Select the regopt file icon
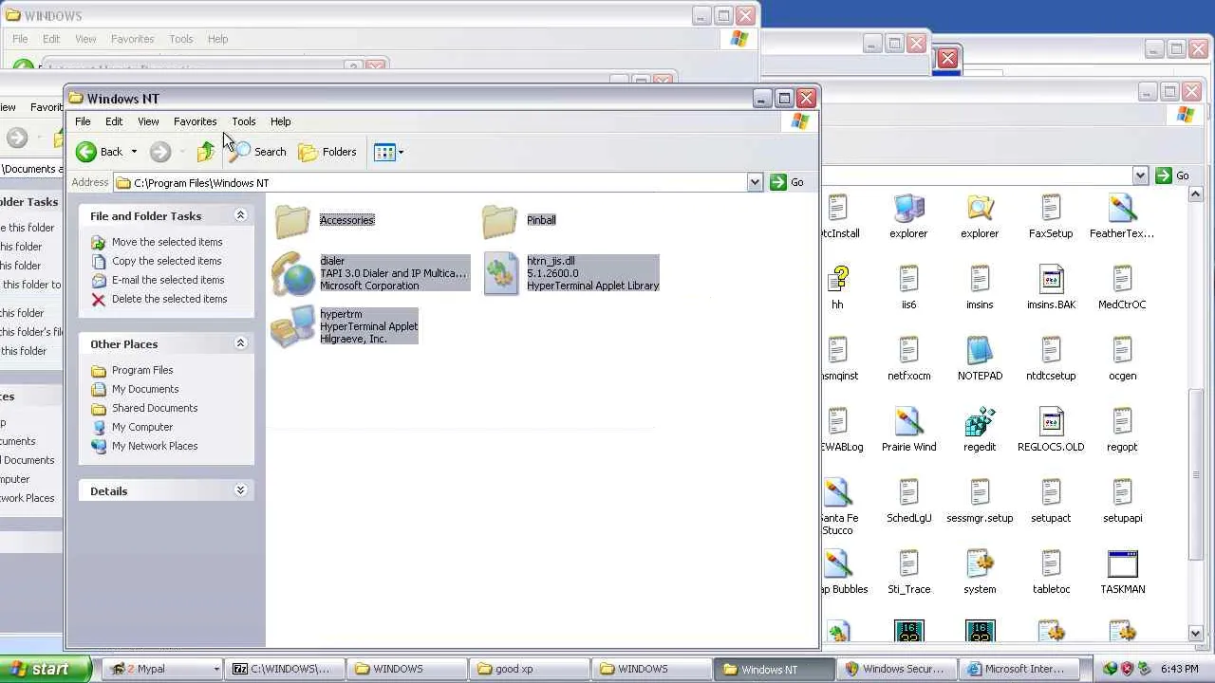Viewport: 1215px width, 683px height. [1122, 422]
